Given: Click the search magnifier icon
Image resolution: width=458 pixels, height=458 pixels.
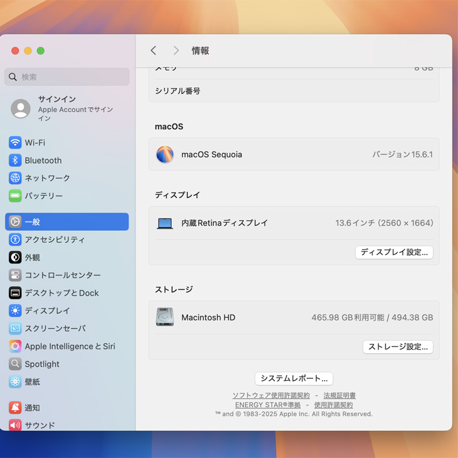Looking at the screenshot, I should click(x=13, y=77).
